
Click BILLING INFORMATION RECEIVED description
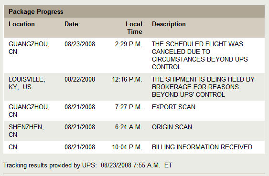coord(202,147)
